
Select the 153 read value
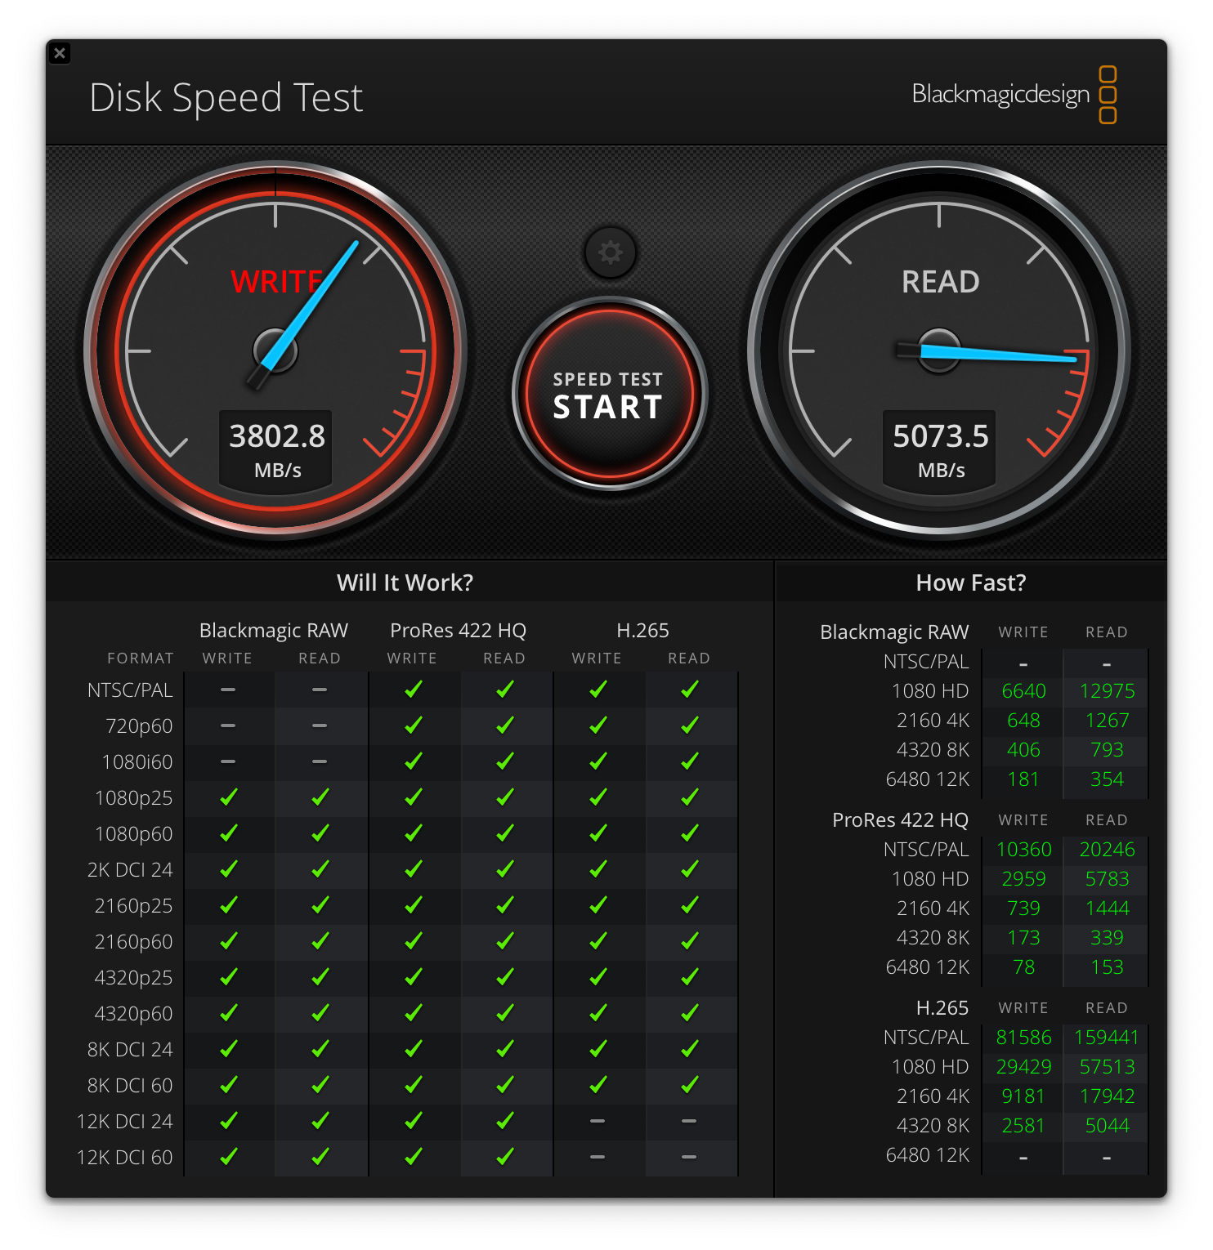1107,967
